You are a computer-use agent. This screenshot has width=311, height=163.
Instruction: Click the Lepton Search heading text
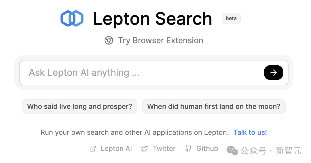(152, 19)
